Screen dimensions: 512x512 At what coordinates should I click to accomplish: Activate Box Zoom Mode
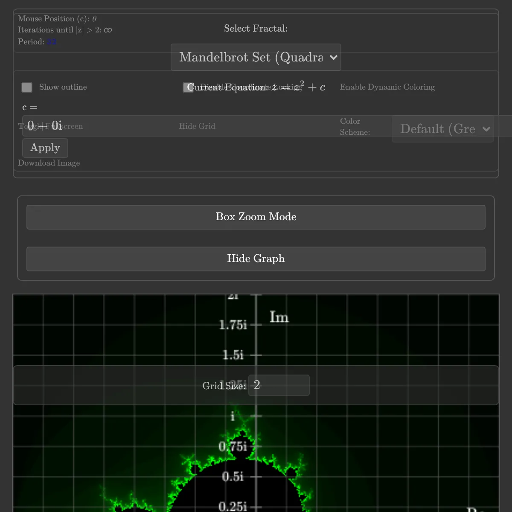pyautogui.click(x=256, y=217)
